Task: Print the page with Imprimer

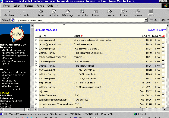Action: click(x=138, y=13)
